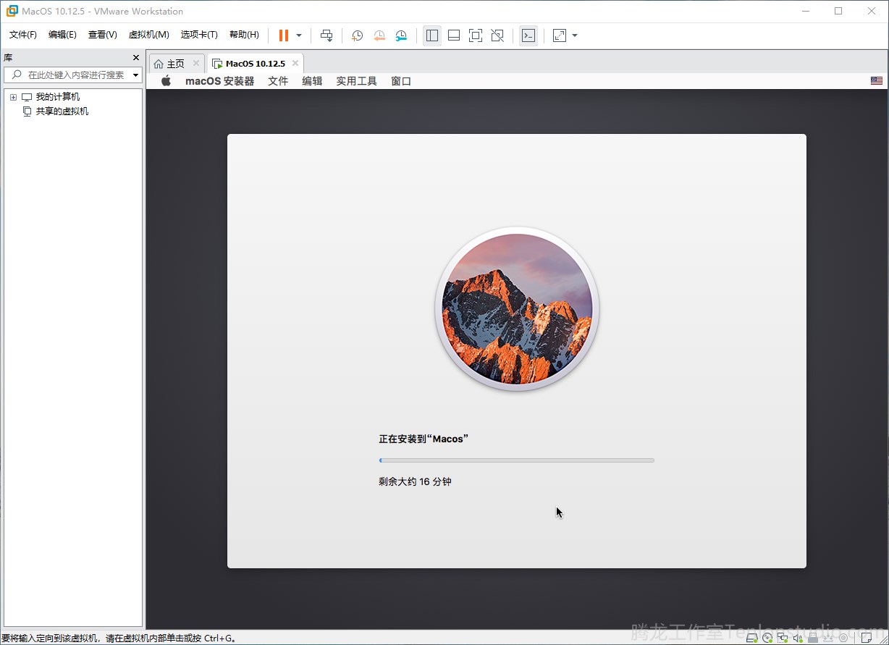Open the library search dropdown arrow
This screenshot has width=889, height=645.
(135, 75)
